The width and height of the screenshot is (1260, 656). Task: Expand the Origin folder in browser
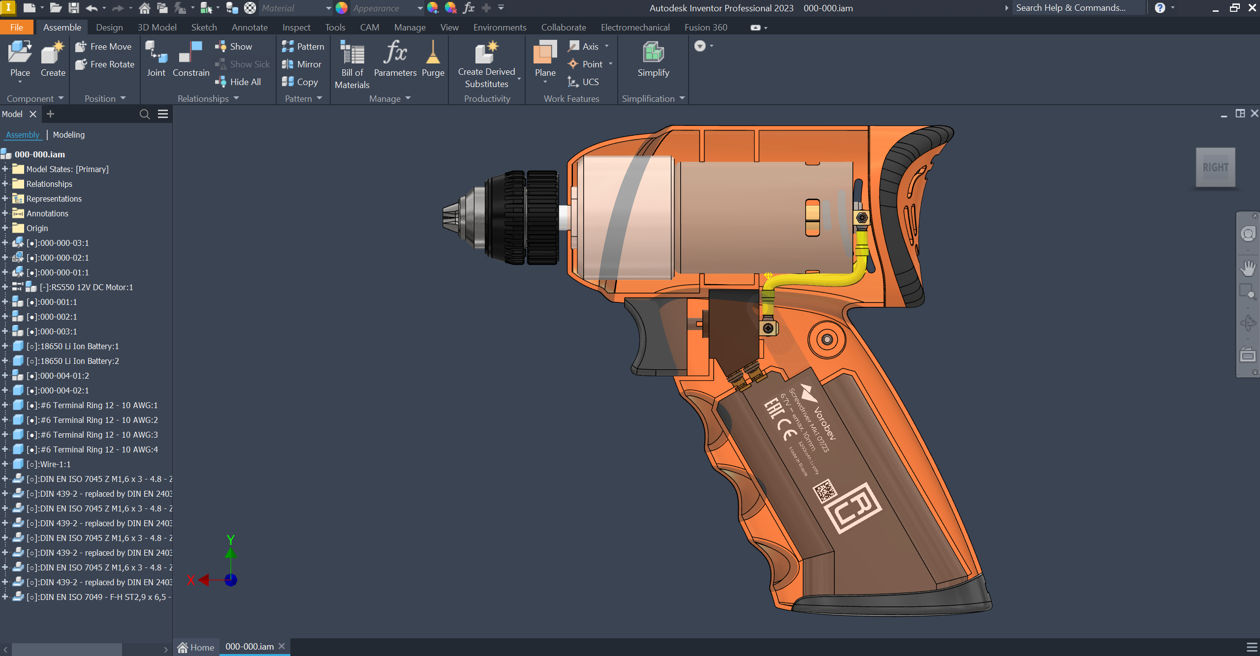[x=5, y=228]
